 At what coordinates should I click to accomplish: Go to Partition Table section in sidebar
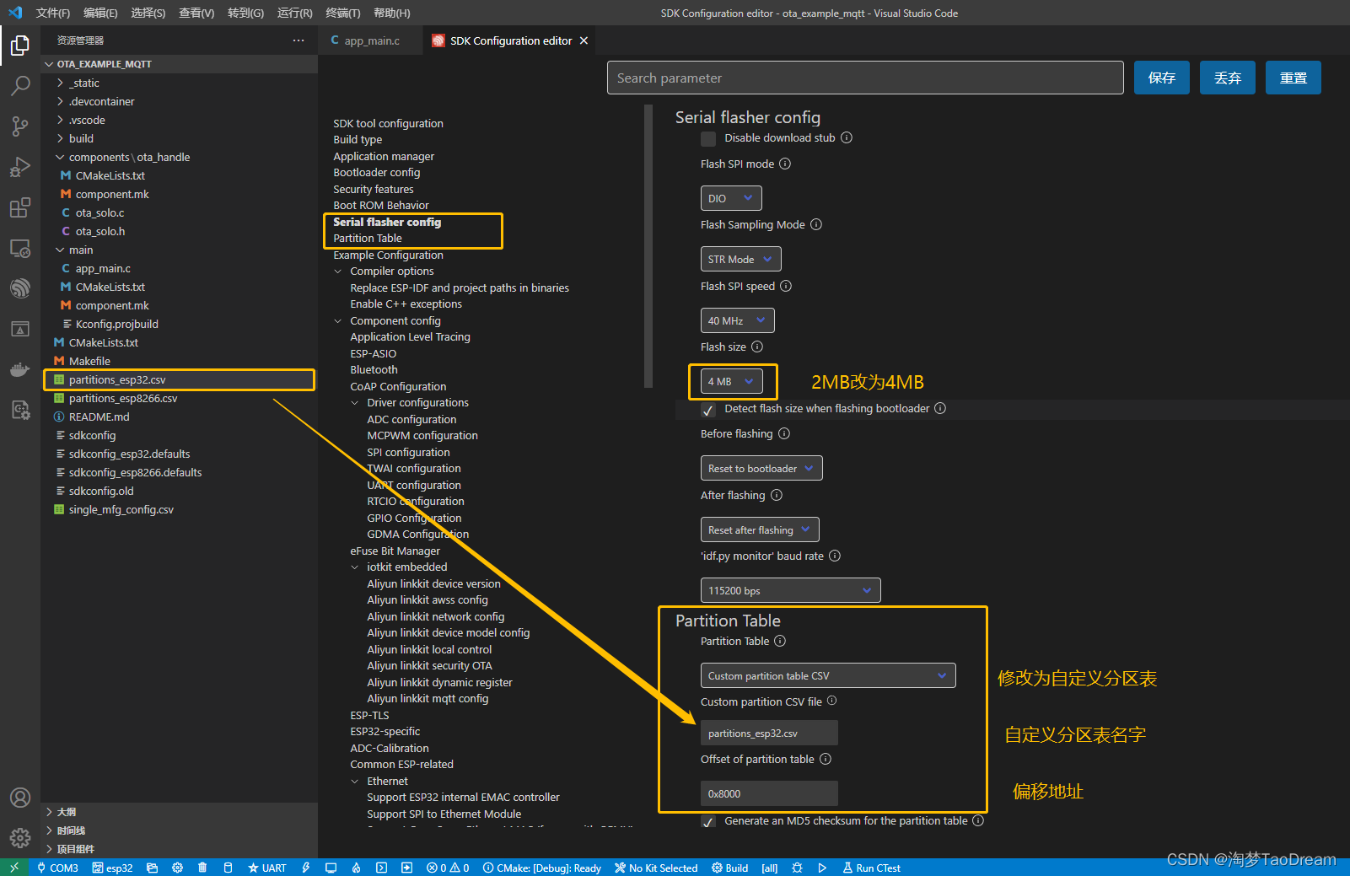click(368, 239)
